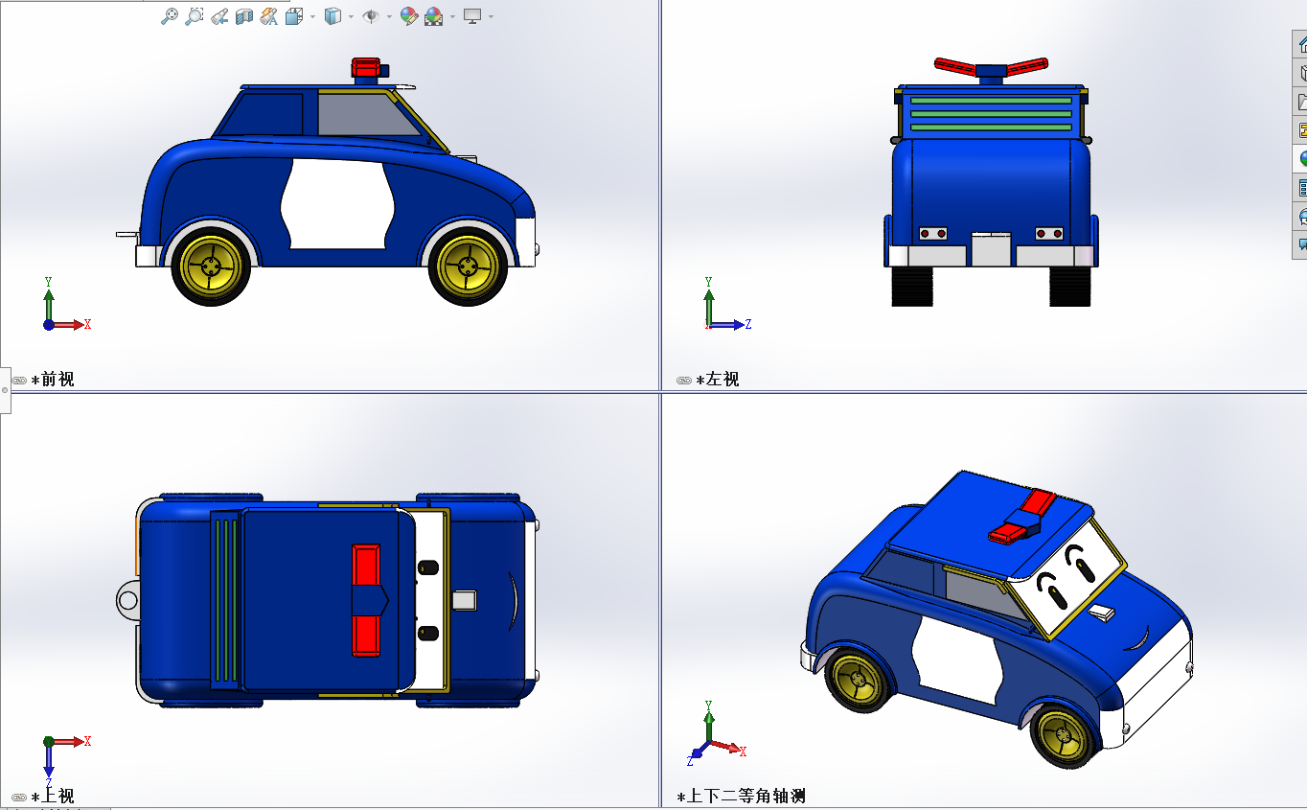The image size is (1307, 810).
Task: Open the Apply Scene dropdown arrow
Action: pyautogui.click(x=452, y=16)
